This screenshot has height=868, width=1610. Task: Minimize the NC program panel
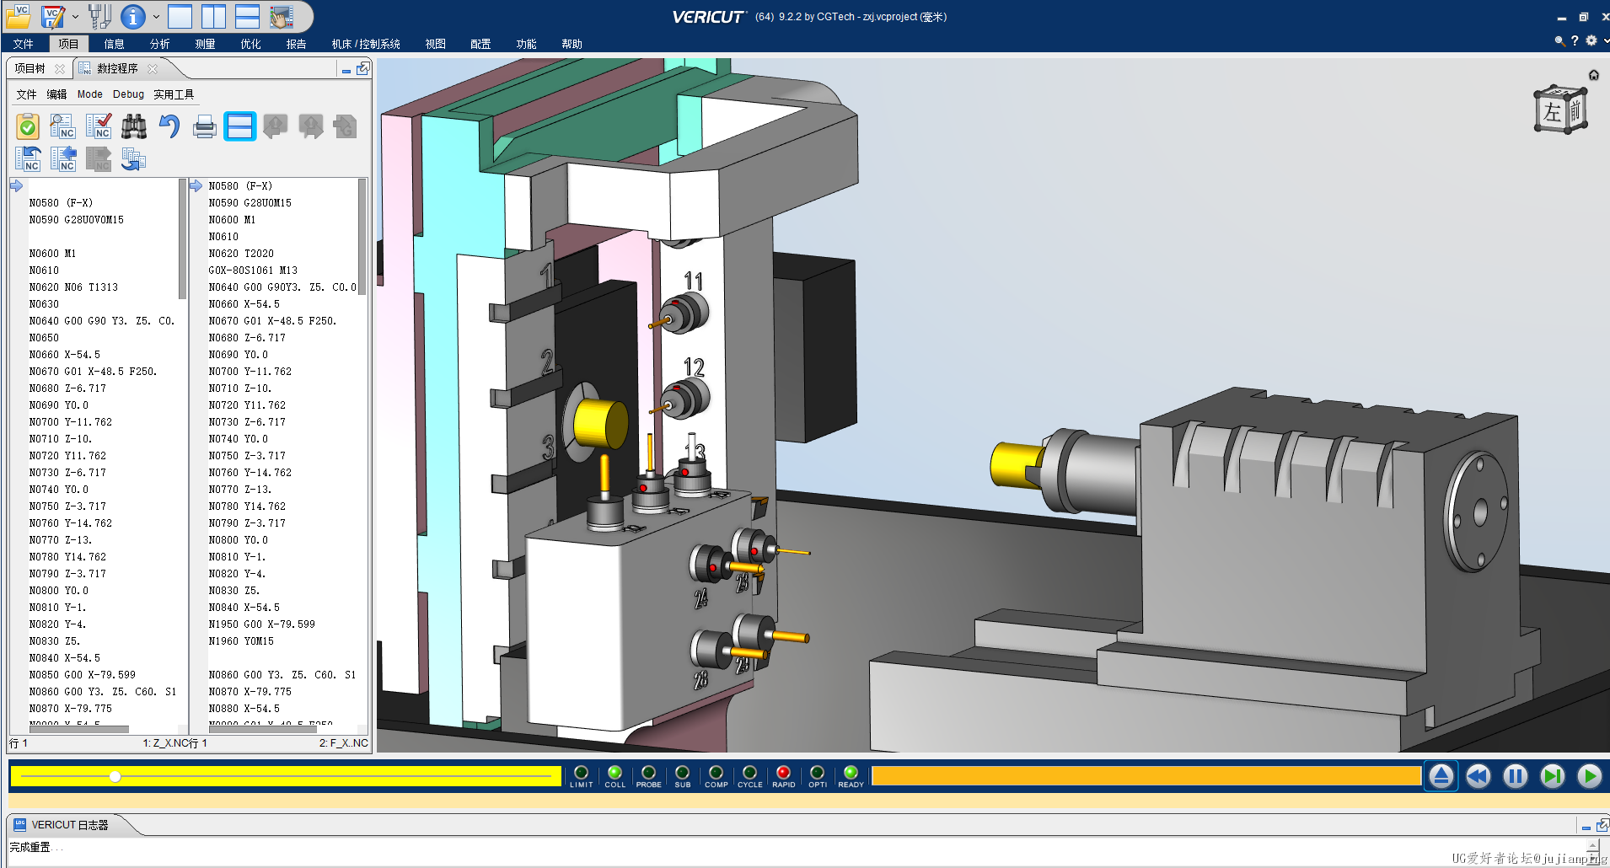[x=346, y=70]
